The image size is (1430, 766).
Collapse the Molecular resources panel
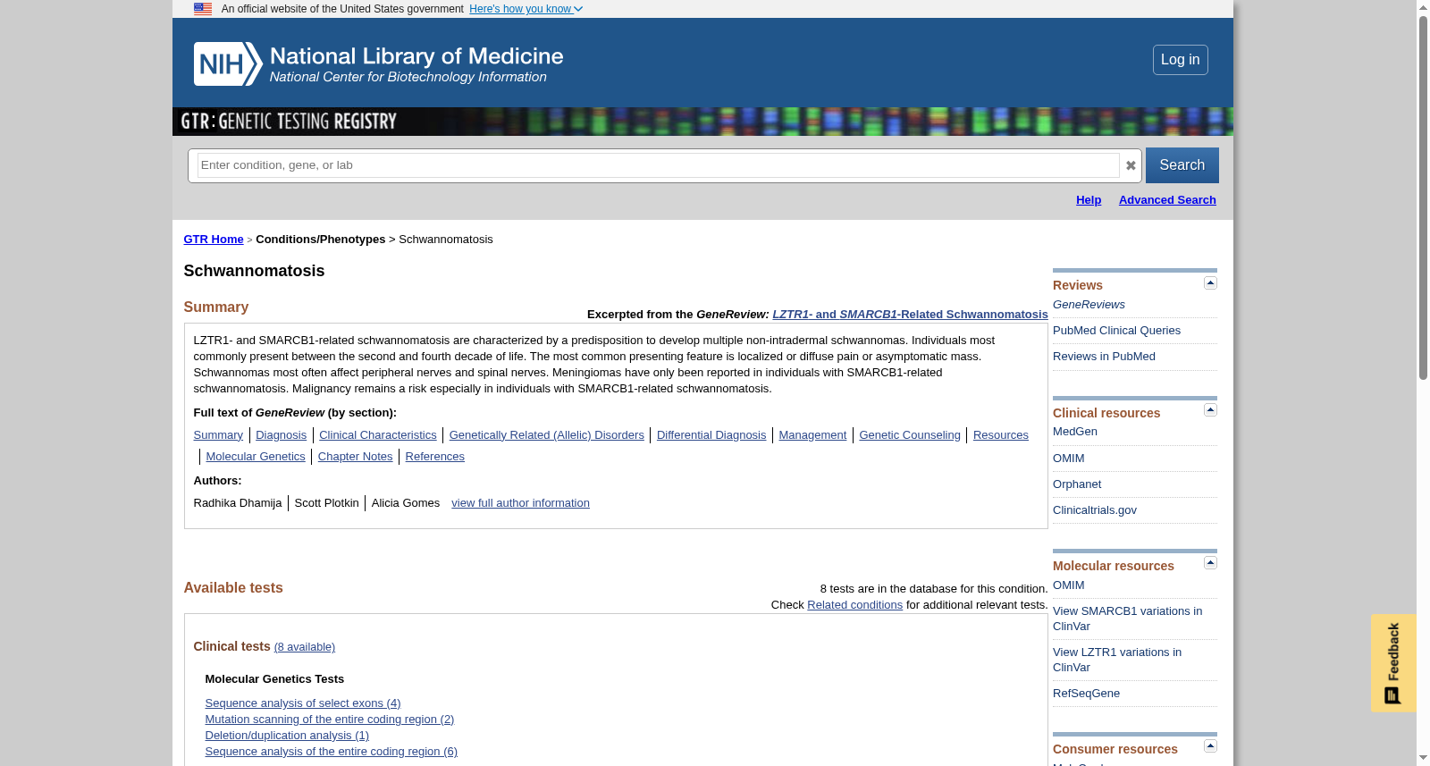pyautogui.click(x=1210, y=563)
